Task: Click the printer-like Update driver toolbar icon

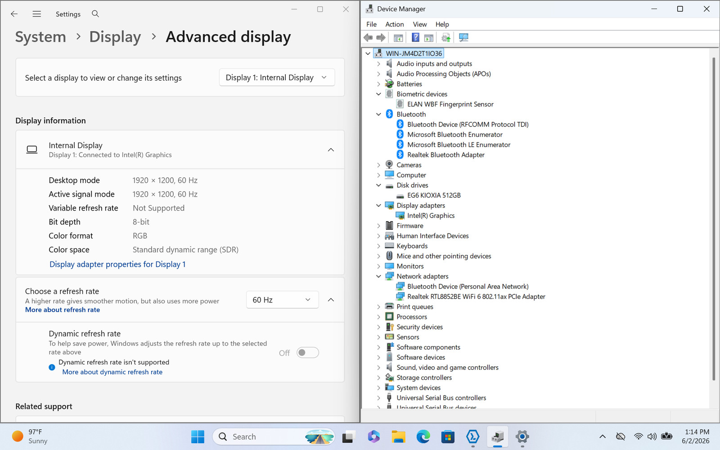Action: 446,37
